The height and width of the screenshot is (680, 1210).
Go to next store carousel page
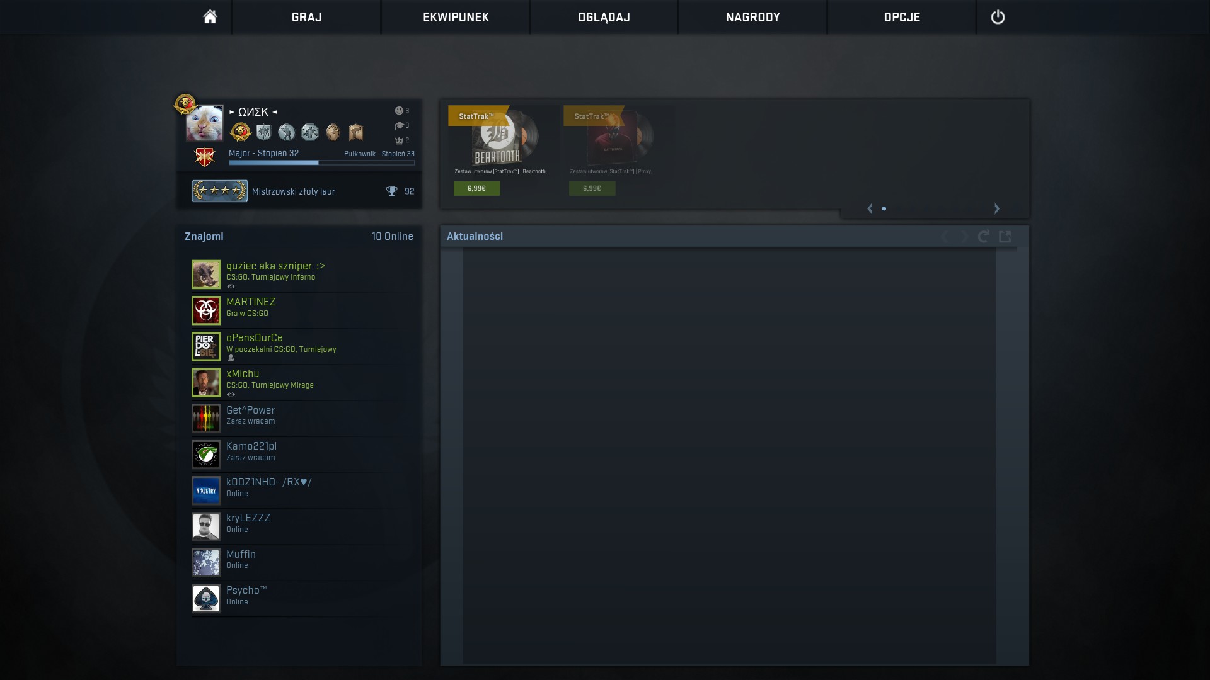pyautogui.click(x=996, y=208)
